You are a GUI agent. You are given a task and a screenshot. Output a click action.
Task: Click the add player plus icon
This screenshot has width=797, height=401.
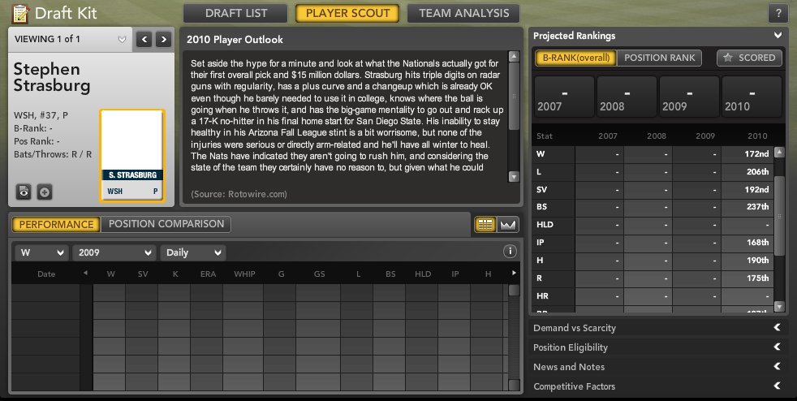45,192
